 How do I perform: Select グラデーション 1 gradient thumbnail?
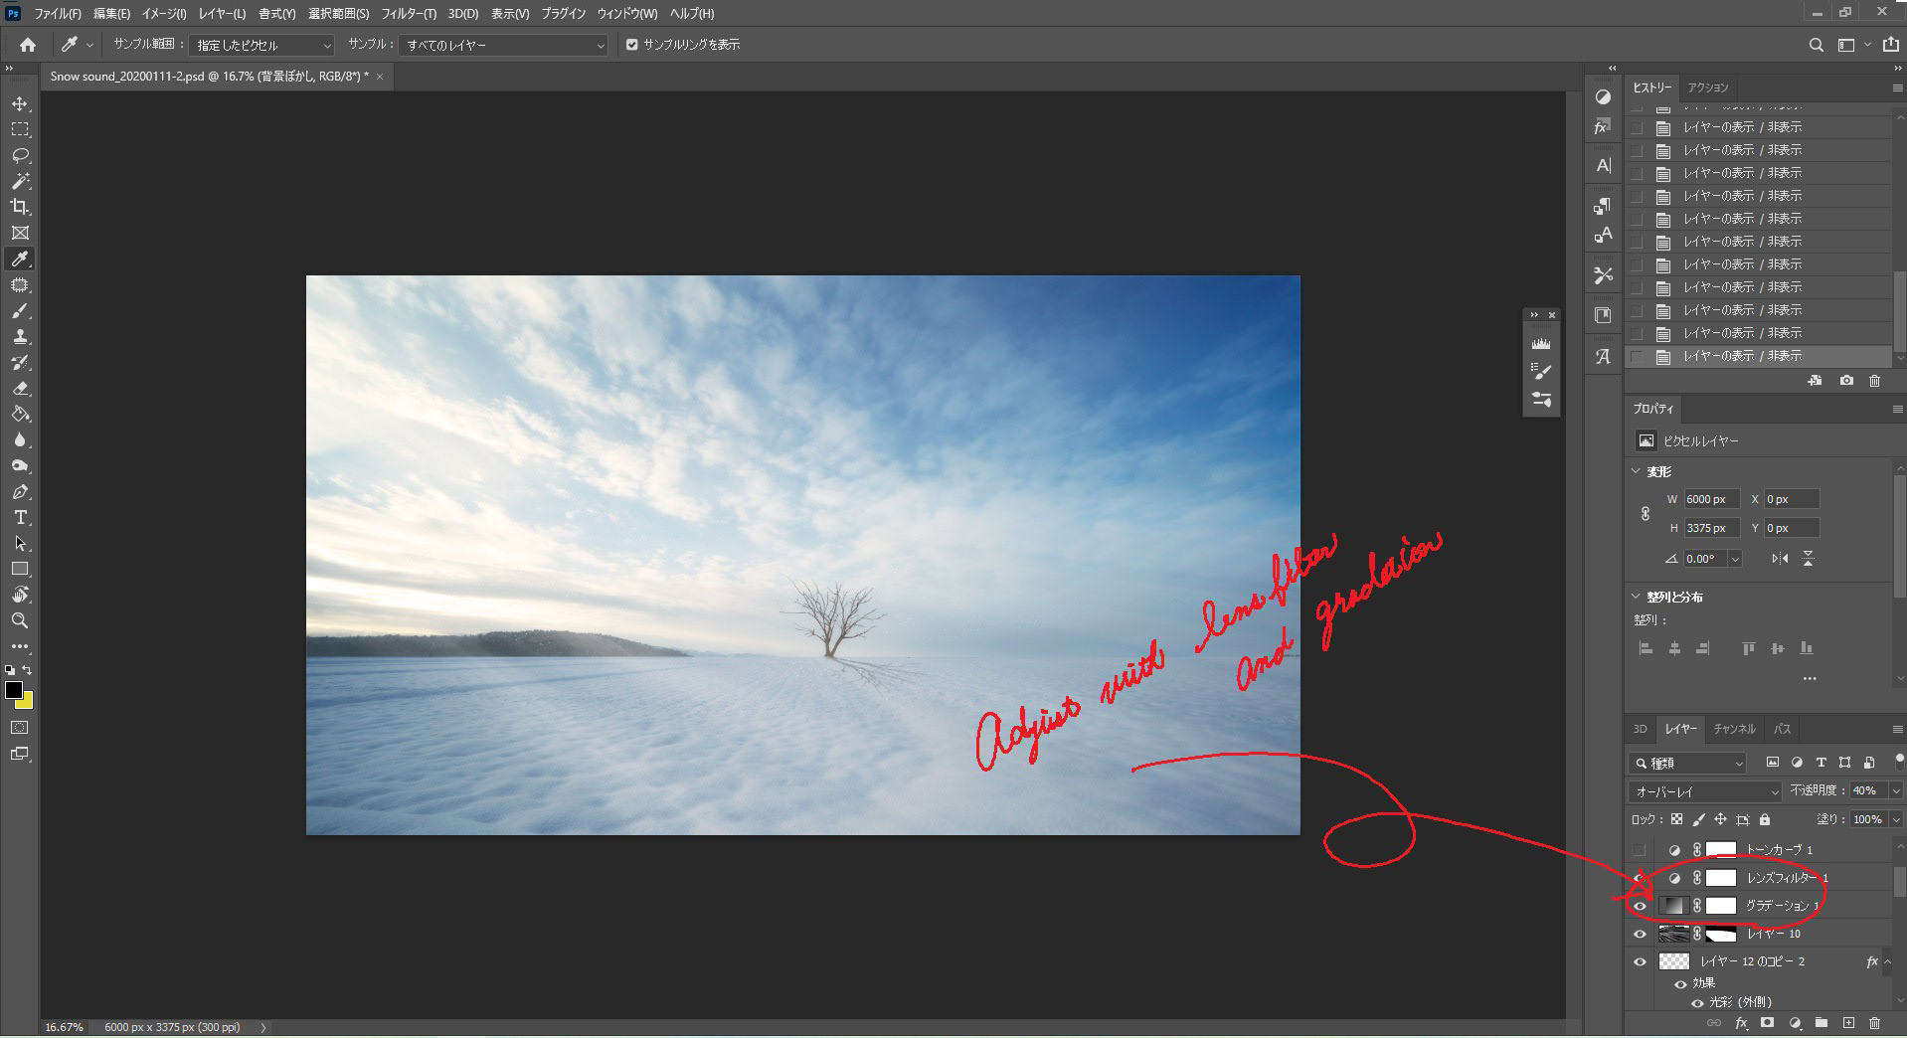click(x=1674, y=906)
